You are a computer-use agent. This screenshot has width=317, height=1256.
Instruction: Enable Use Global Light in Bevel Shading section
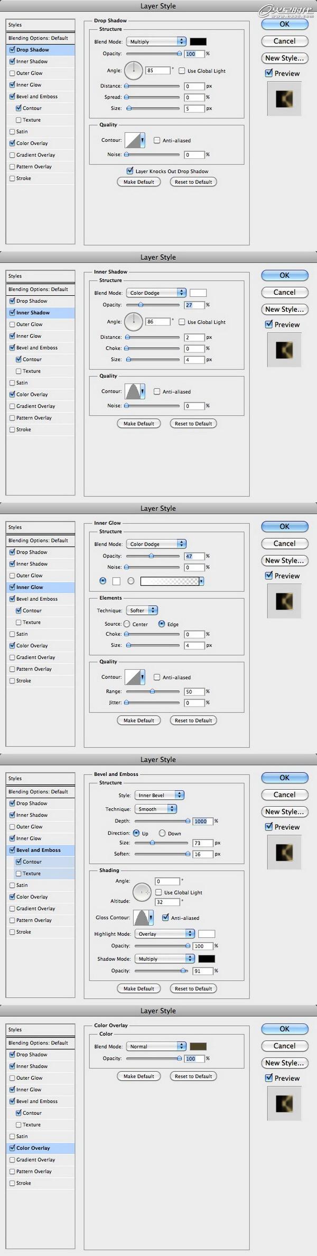click(158, 892)
